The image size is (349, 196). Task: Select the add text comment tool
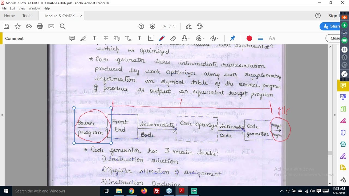pos(139,38)
